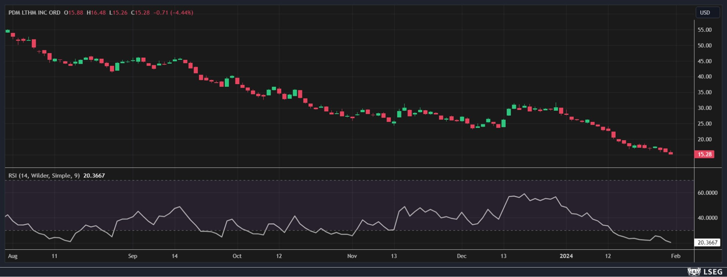The width and height of the screenshot is (727, 277).
Task: Select the 2024 marker on time axis
Action: (566, 256)
